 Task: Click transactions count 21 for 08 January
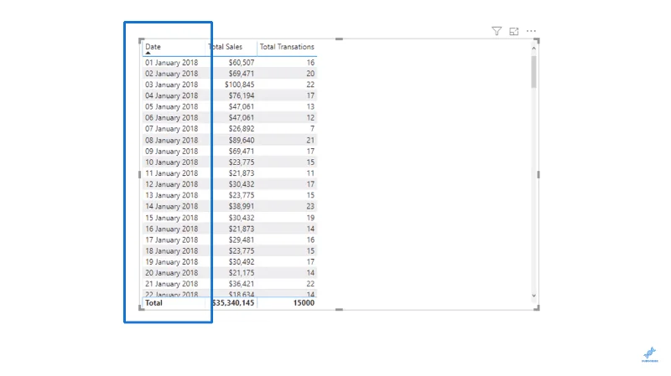pos(310,140)
